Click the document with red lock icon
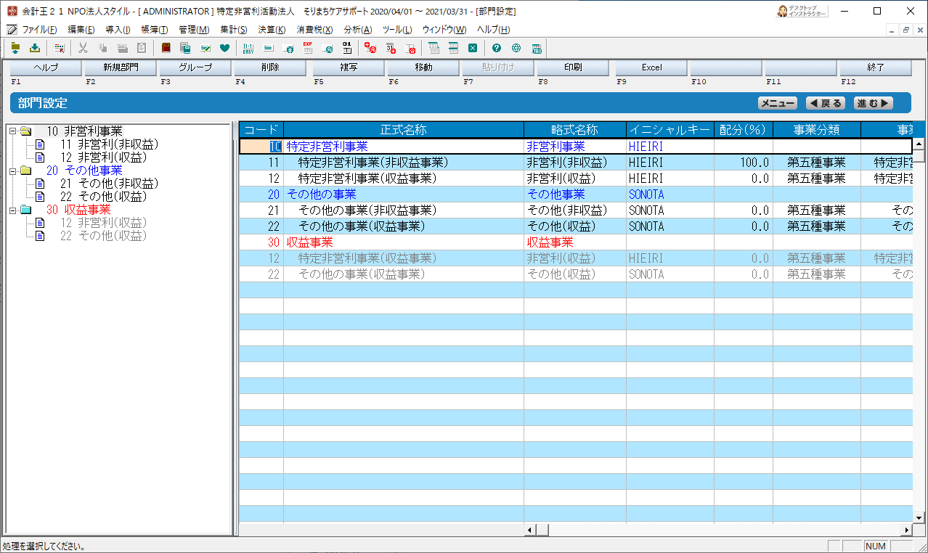Image resolution: width=928 pixels, height=553 pixels. tap(410, 48)
